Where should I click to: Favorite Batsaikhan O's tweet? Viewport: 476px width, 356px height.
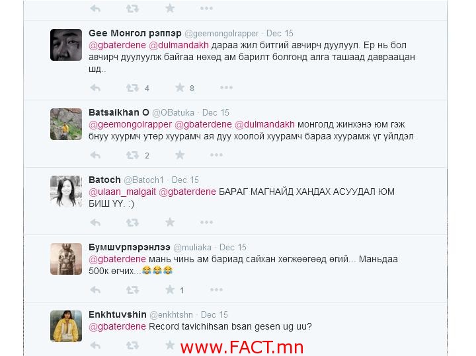click(x=180, y=155)
